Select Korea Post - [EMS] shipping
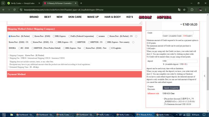This screenshot has width=209, height=117. pos(33,36)
